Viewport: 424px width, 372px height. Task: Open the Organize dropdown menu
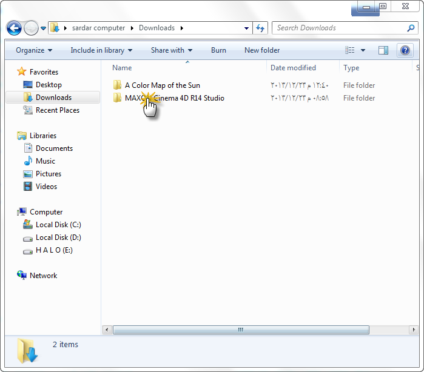(34, 50)
